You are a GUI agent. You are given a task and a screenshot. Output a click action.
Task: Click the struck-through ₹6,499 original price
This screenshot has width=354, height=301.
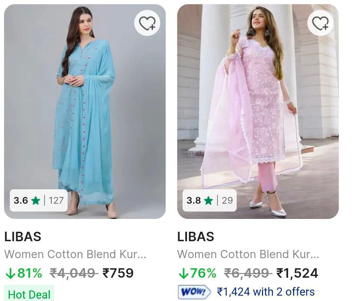[248, 273]
